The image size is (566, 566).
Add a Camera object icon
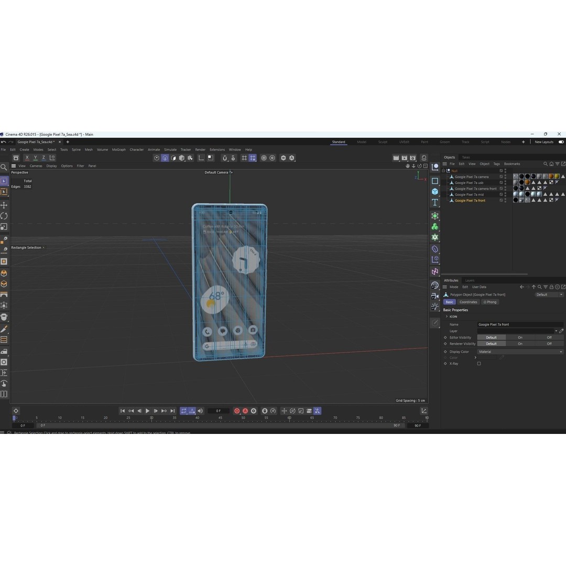tap(435, 296)
